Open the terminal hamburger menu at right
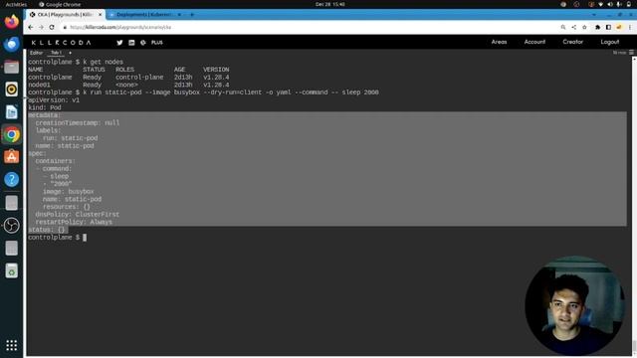This screenshot has width=637, height=358. (631, 53)
